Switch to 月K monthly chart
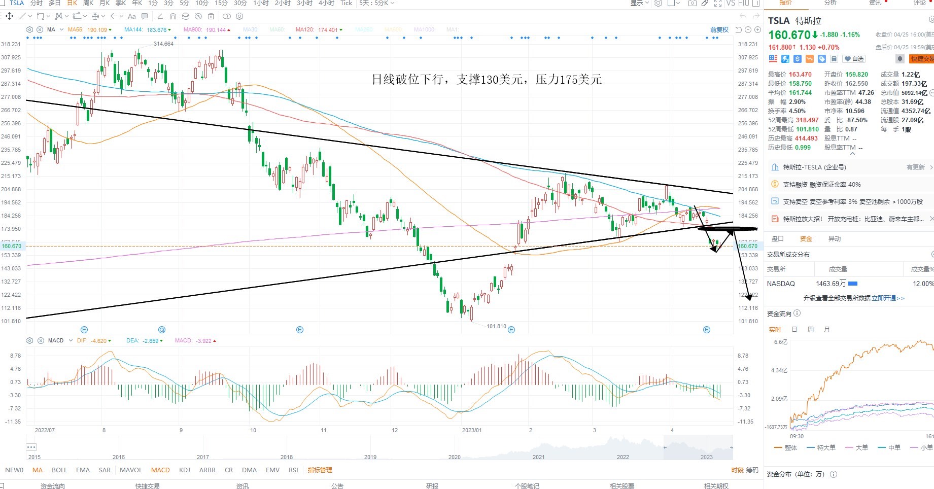This screenshot has height=489, width=934. pyautogui.click(x=105, y=3)
